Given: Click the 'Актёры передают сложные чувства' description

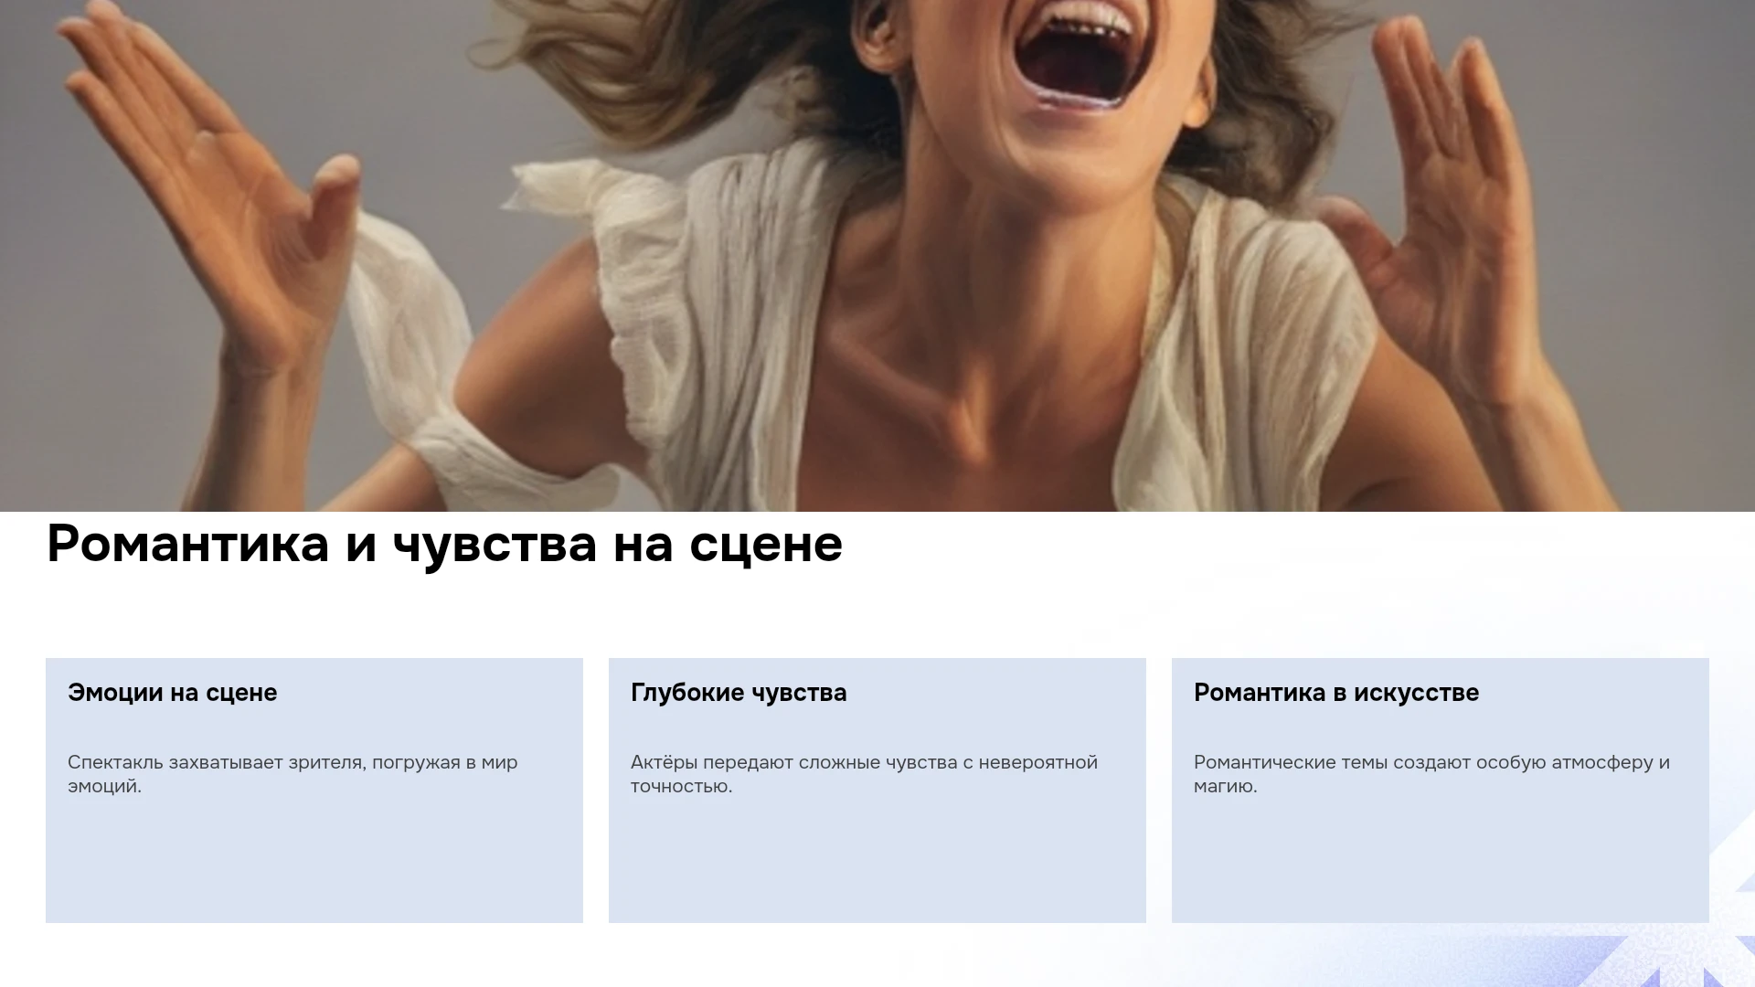Looking at the screenshot, I should click(x=864, y=774).
